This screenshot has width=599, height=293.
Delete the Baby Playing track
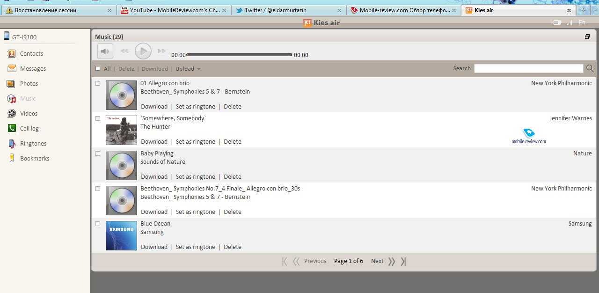coord(233,177)
